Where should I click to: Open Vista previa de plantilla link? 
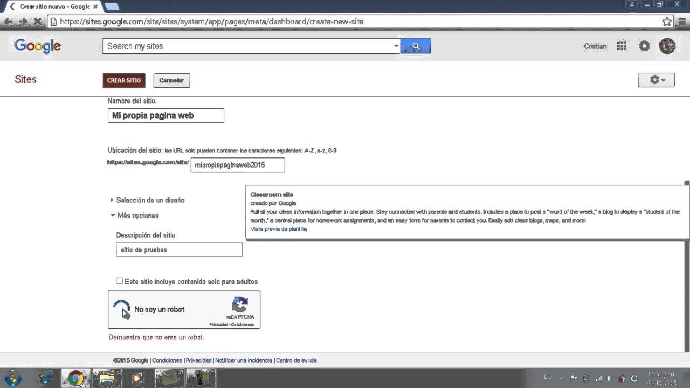tap(279, 229)
